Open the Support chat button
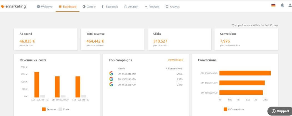The height and width of the screenshot is (116, 292). pyautogui.click(x=280, y=111)
